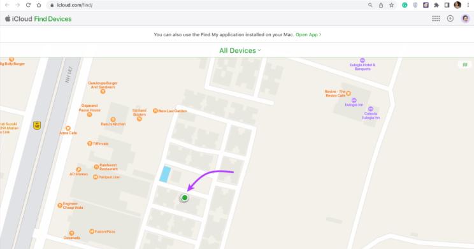Click the Open App link
Screen dimensions: 474x249
(308, 35)
